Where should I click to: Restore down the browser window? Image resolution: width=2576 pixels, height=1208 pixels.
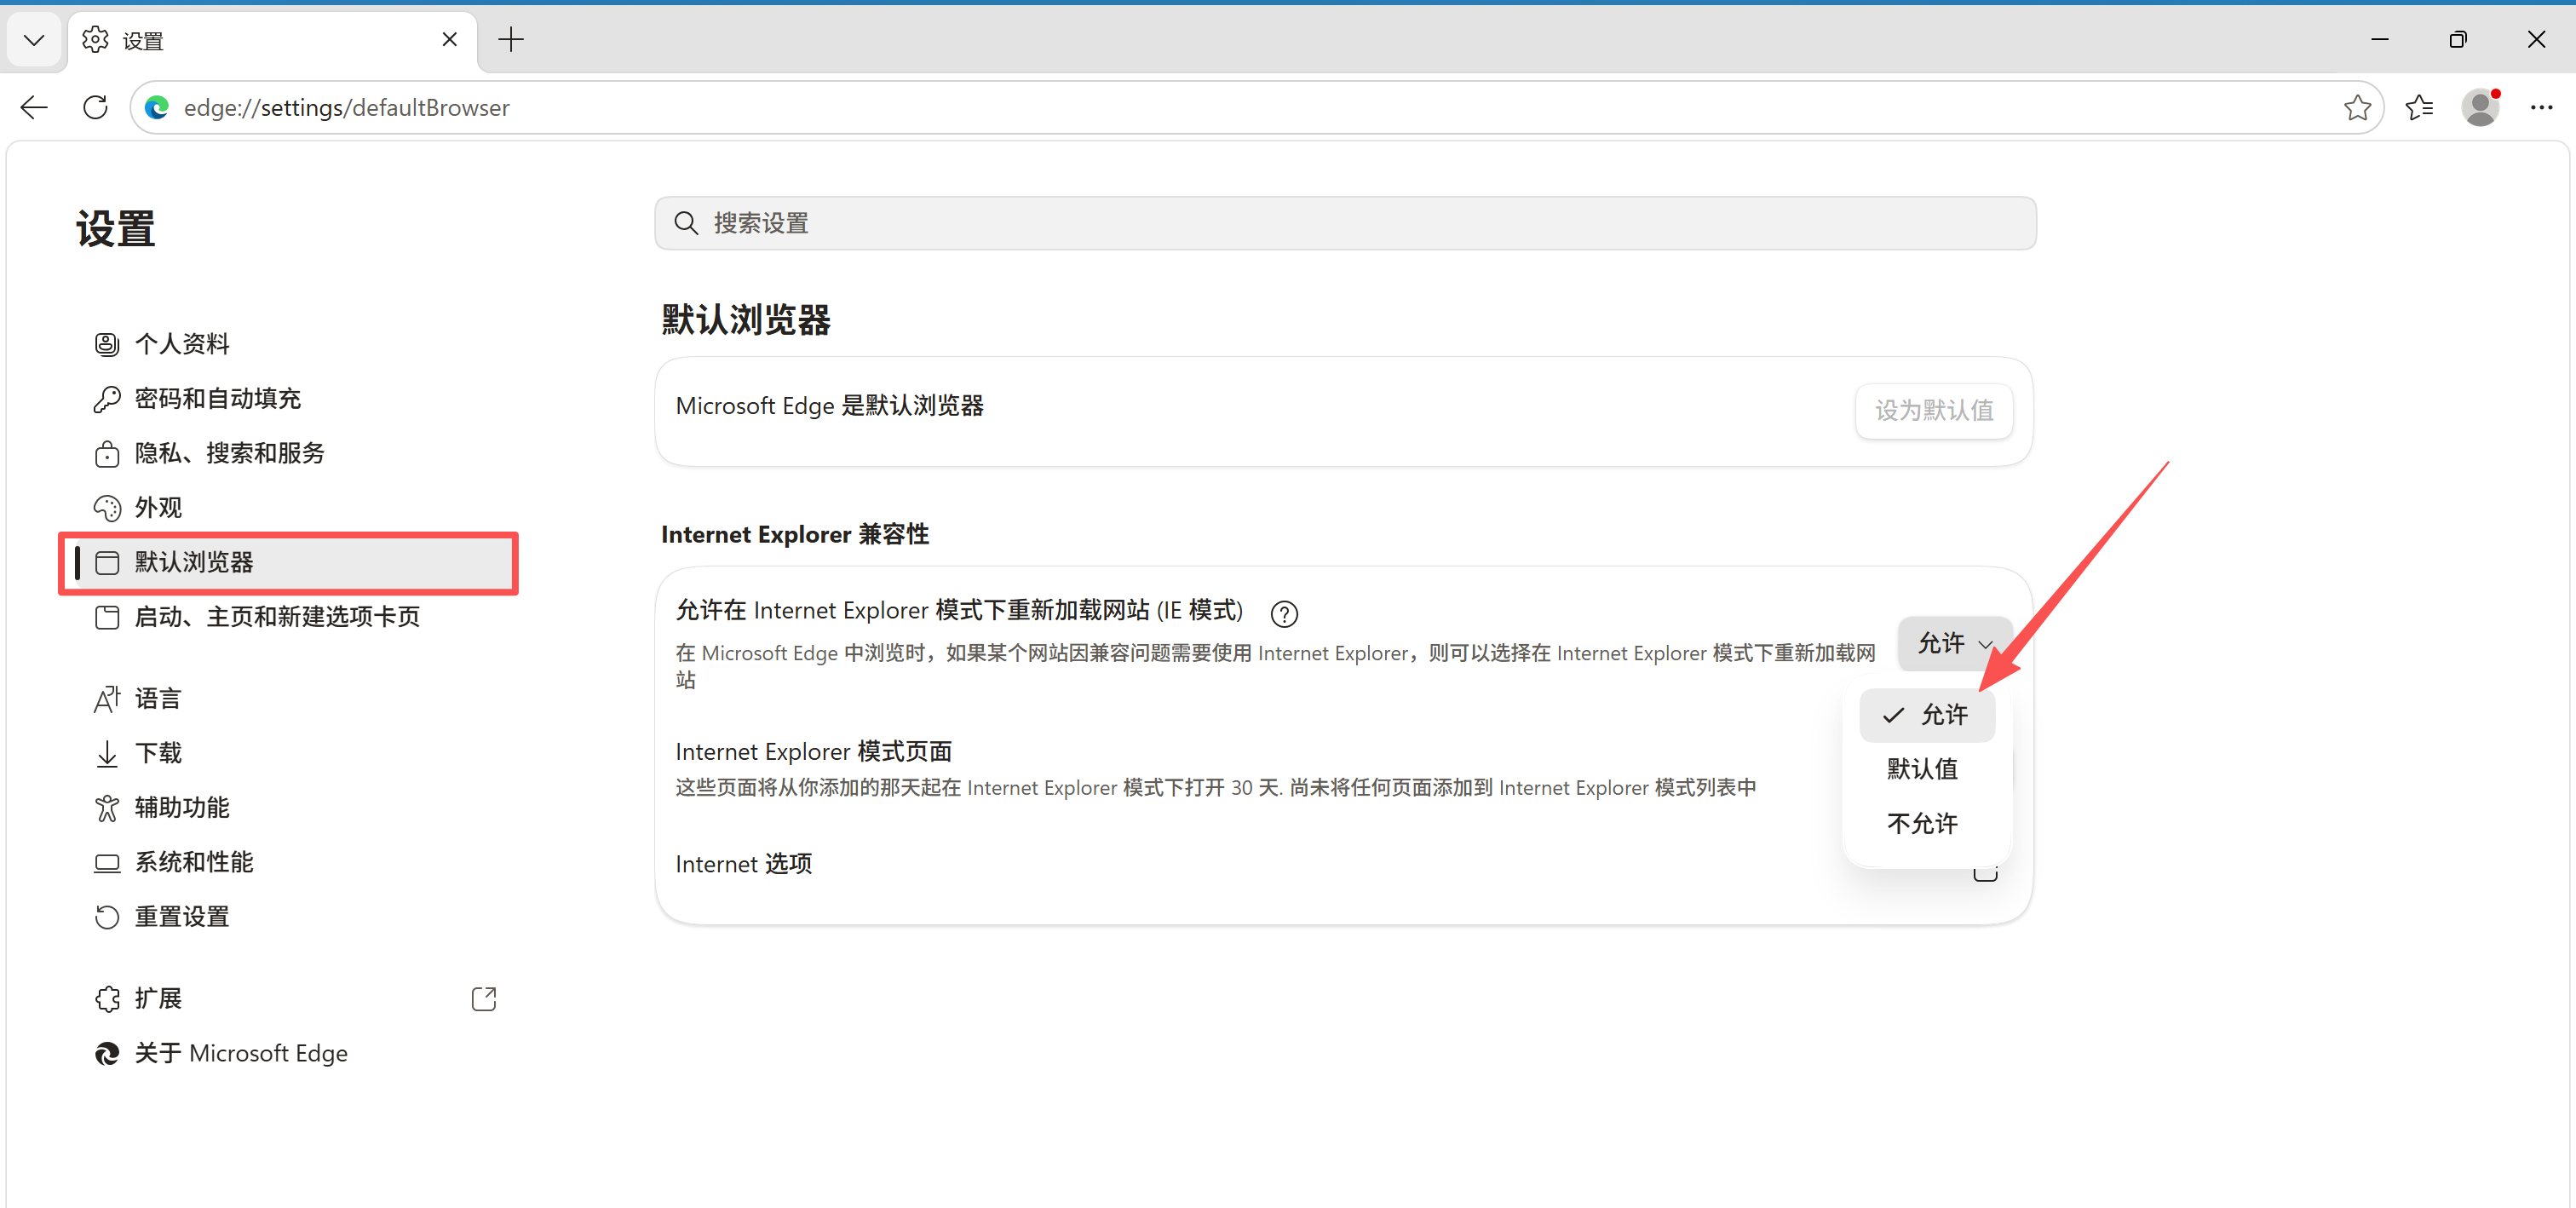click(2458, 39)
